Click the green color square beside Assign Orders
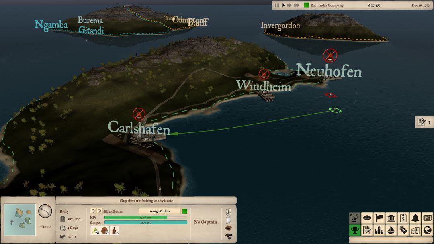The width and height of the screenshot is (434, 244). [x=185, y=211]
